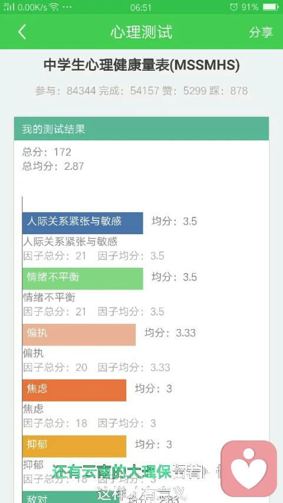Tap the cellular signal bars icon
This screenshot has height=503, width=283.
click(9, 7)
